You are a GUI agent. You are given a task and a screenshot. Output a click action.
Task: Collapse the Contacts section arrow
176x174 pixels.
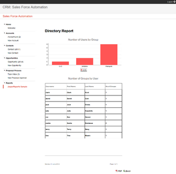coord(4,45)
